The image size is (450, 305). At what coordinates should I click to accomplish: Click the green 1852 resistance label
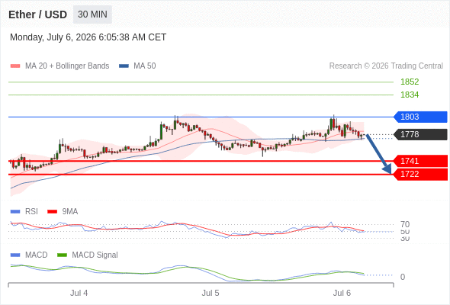[410, 82]
